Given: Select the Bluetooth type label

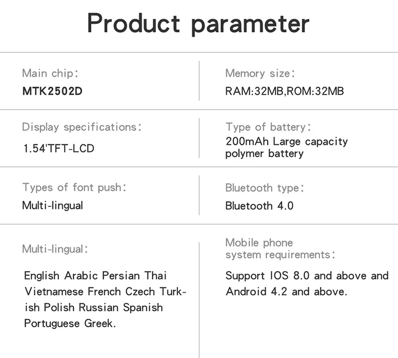Looking at the screenshot, I should (x=265, y=188).
